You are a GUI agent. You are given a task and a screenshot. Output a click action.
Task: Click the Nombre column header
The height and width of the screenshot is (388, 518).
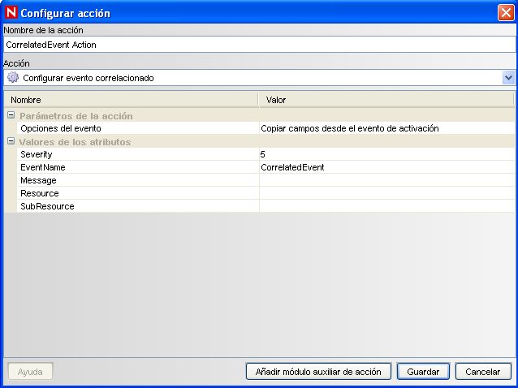[x=132, y=100]
